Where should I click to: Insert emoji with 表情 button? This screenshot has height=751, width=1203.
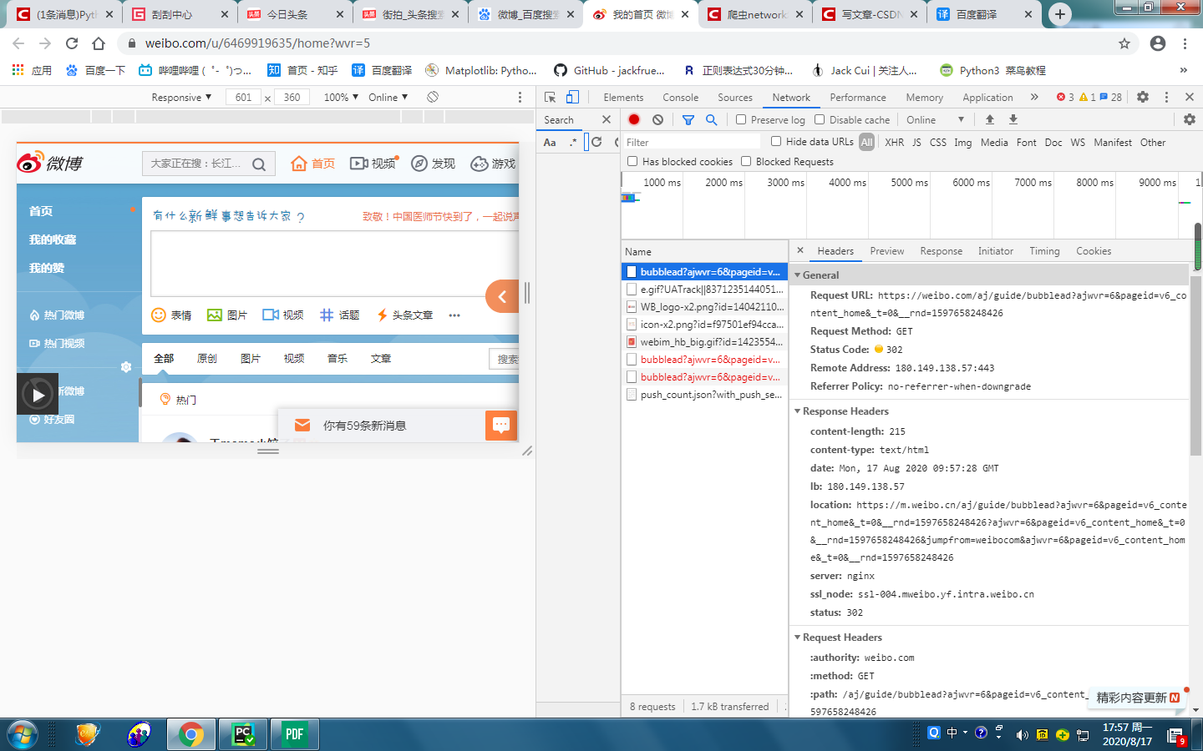171,315
